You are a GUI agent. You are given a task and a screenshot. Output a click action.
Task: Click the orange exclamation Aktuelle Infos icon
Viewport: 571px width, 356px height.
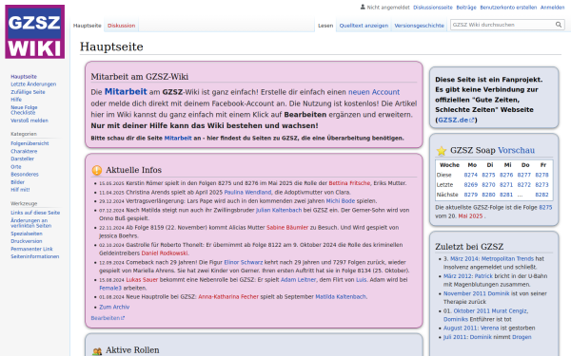[x=97, y=170]
